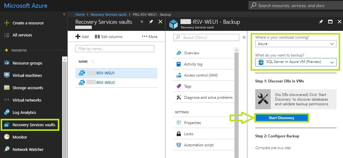
Task: Click the Network Watcher icon
Action: coord(7,149)
